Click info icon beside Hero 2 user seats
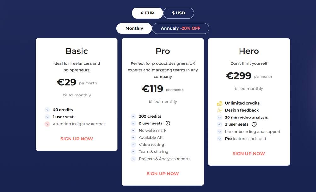Screen dimensions: 316x192 click(254, 124)
